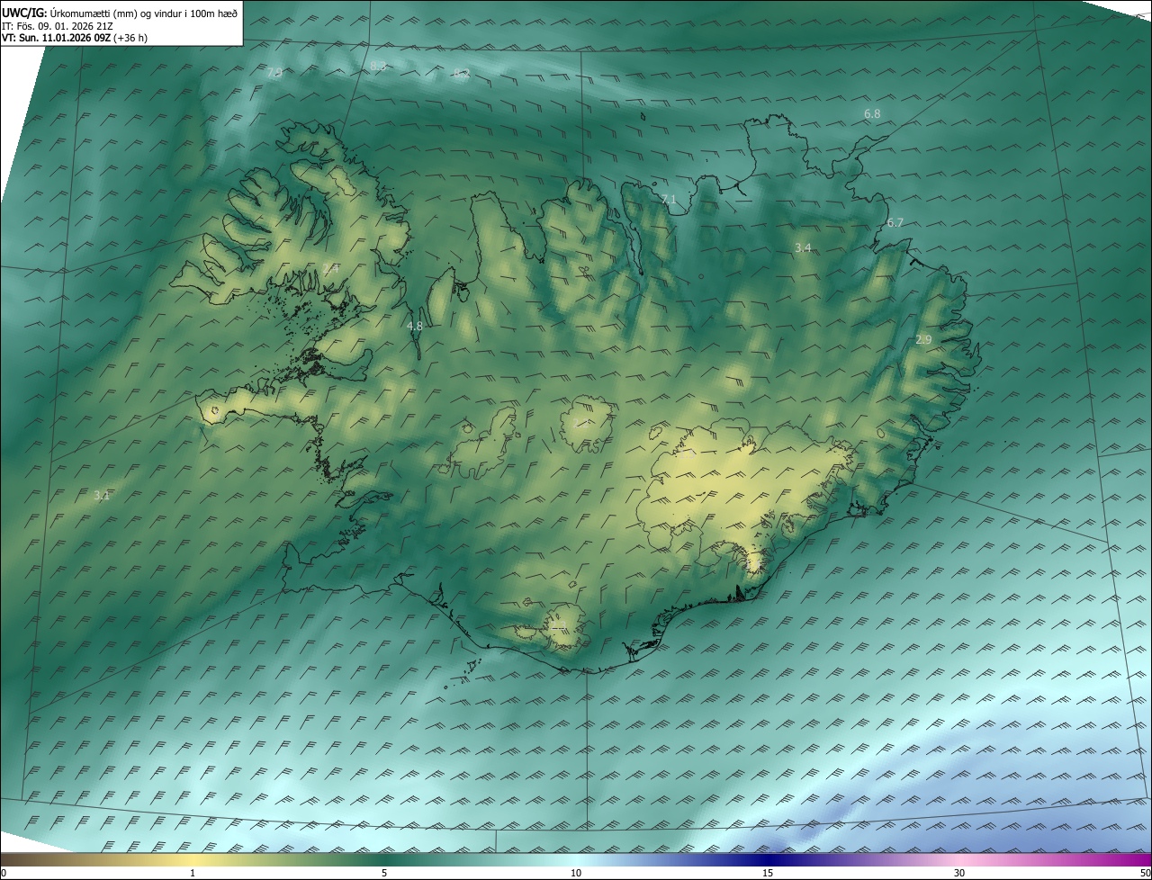This screenshot has width=1152, height=880.
Task: Click the color scale tick label 10
Action: point(576,873)
